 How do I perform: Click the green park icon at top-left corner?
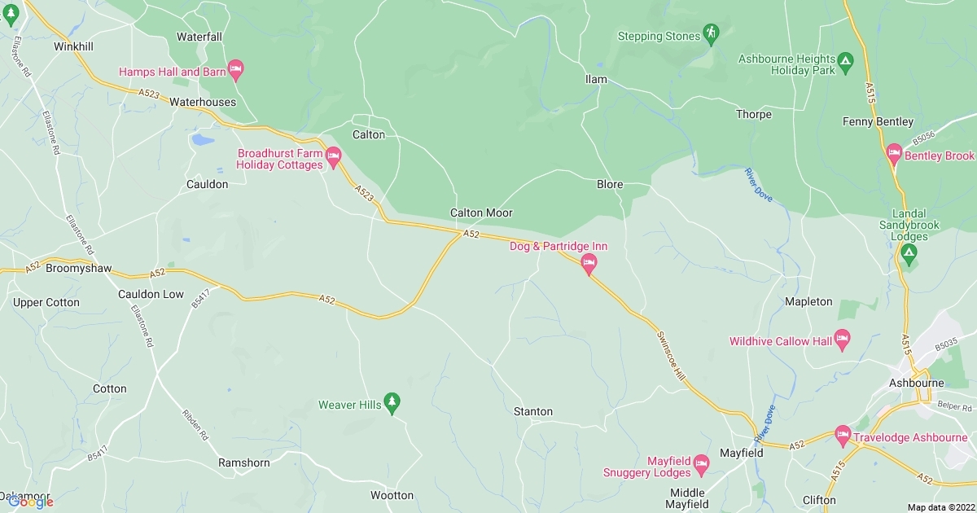[x=10, y=15]
